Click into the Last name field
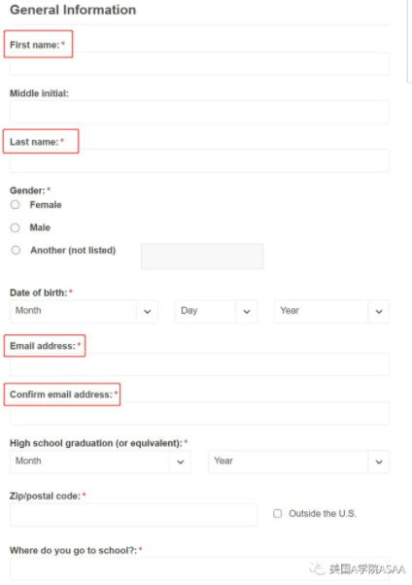The height and width of the screenshot is (585, 412). point(199,160)
